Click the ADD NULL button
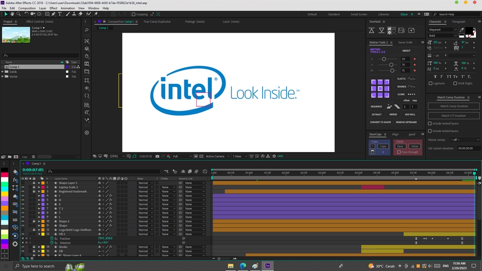This screenshot has width=482, height=271. tap(410, 114)
